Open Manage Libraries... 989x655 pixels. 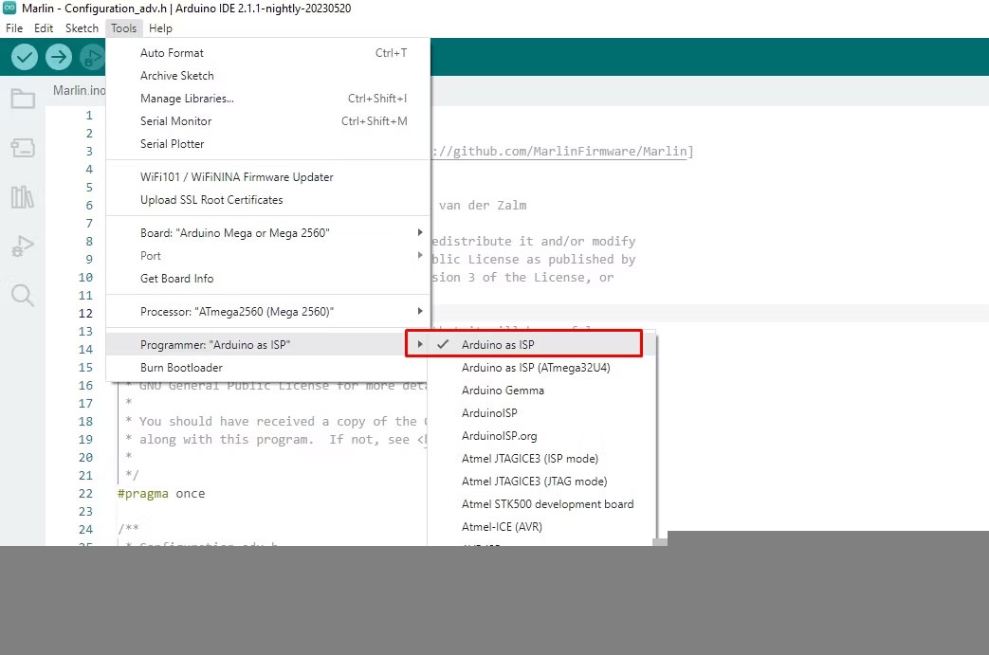coord(268,99)
